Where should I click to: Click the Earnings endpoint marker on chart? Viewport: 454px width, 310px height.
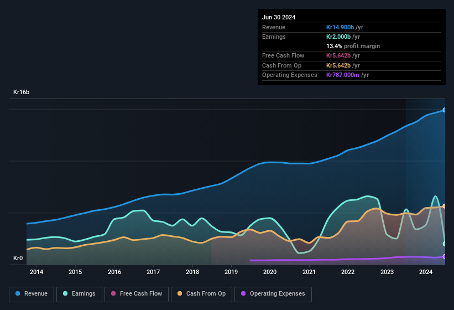(x=445, y=244)
